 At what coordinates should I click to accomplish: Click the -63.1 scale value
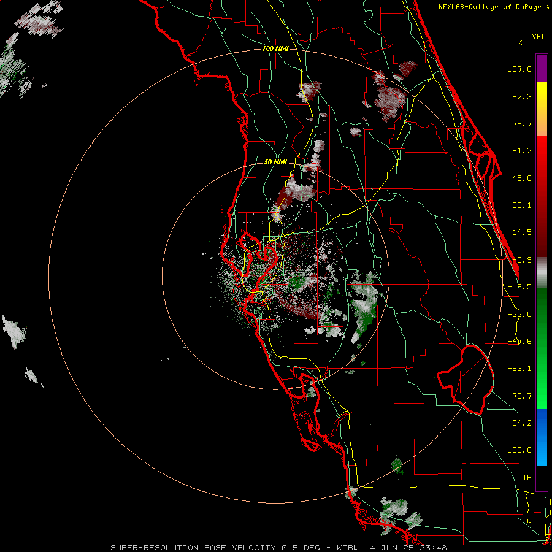click(x=519, y=369)
